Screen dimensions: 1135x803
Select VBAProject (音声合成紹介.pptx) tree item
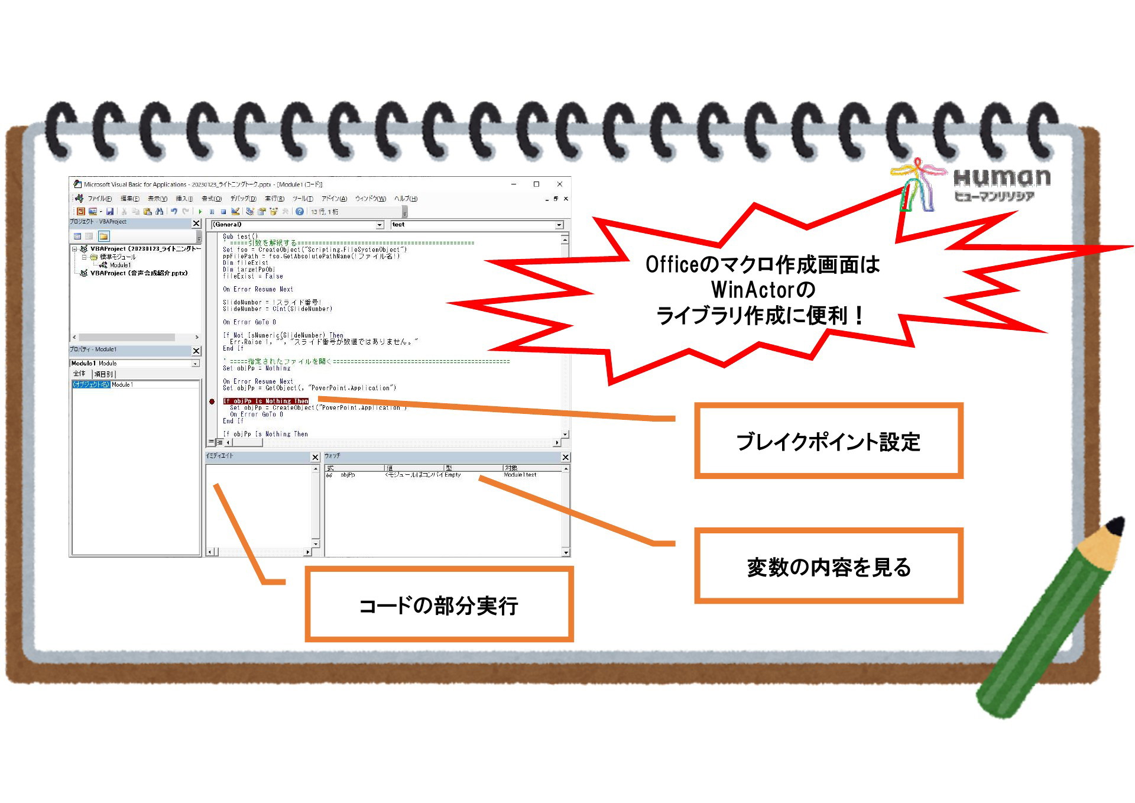coord(139,274)
